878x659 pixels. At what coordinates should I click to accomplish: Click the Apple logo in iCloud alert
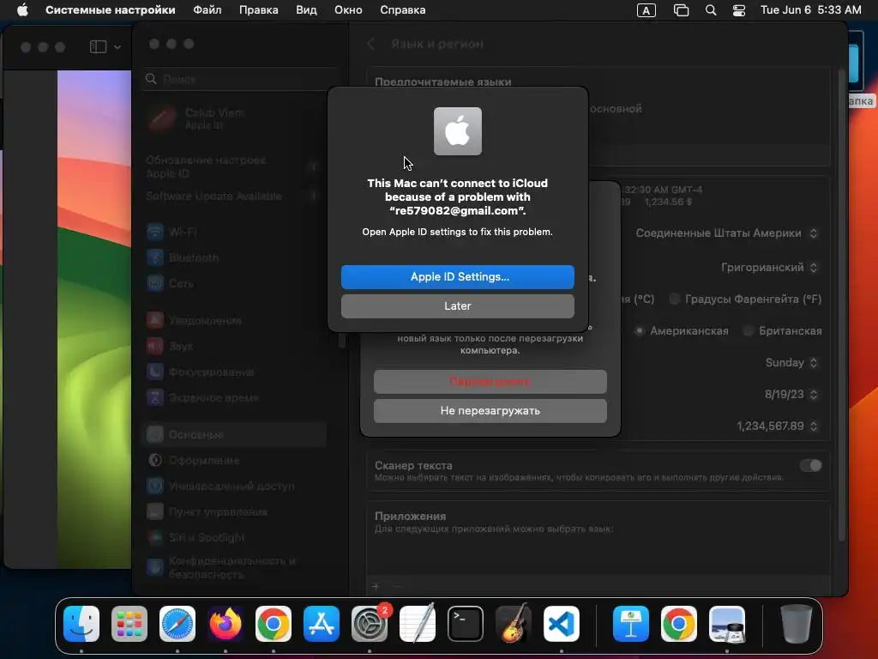pos(458,131)
